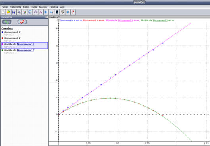The width and height of the screenshot is (210, 146).
Task: Open the Exécuter menu
Action: [43, 7]
